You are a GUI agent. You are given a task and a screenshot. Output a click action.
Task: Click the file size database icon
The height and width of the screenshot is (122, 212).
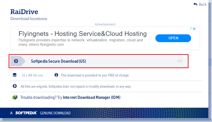click(x=15, y=75)
